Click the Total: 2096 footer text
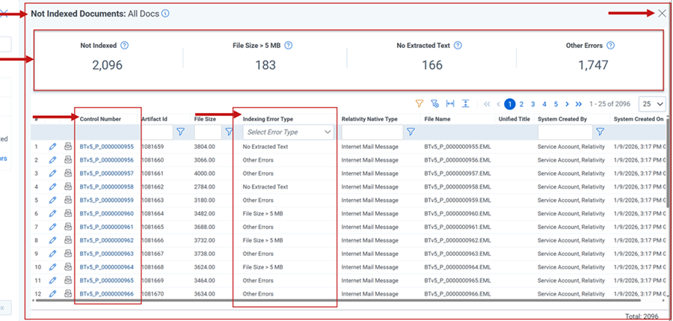 [x=642, y=316]
